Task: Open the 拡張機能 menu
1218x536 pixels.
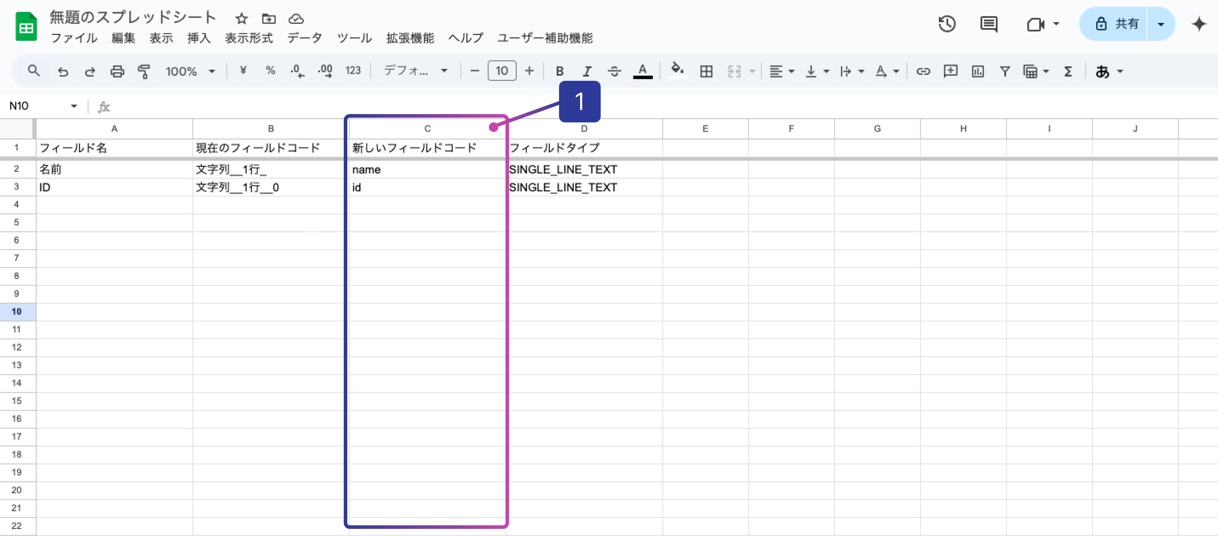Action: [410, 38]
